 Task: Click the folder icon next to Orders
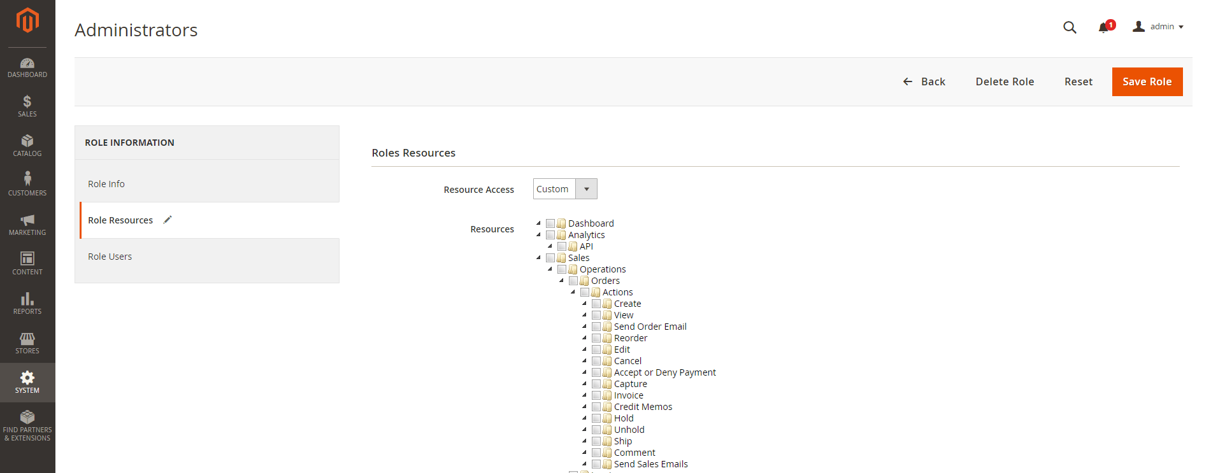tap(584, 281)
